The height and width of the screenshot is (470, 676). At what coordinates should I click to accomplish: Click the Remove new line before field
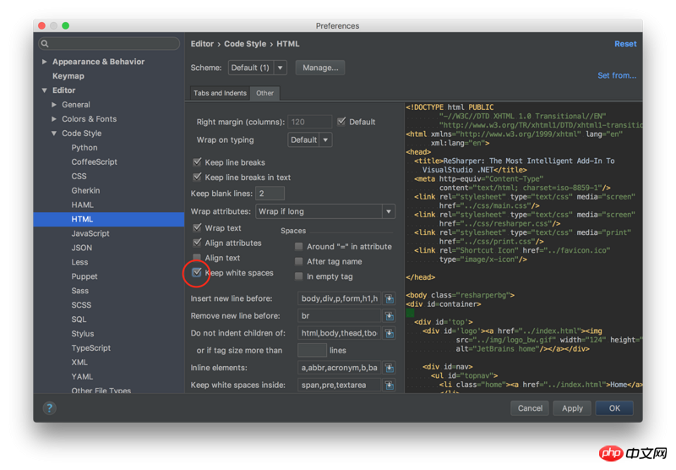tap(340, 315)
